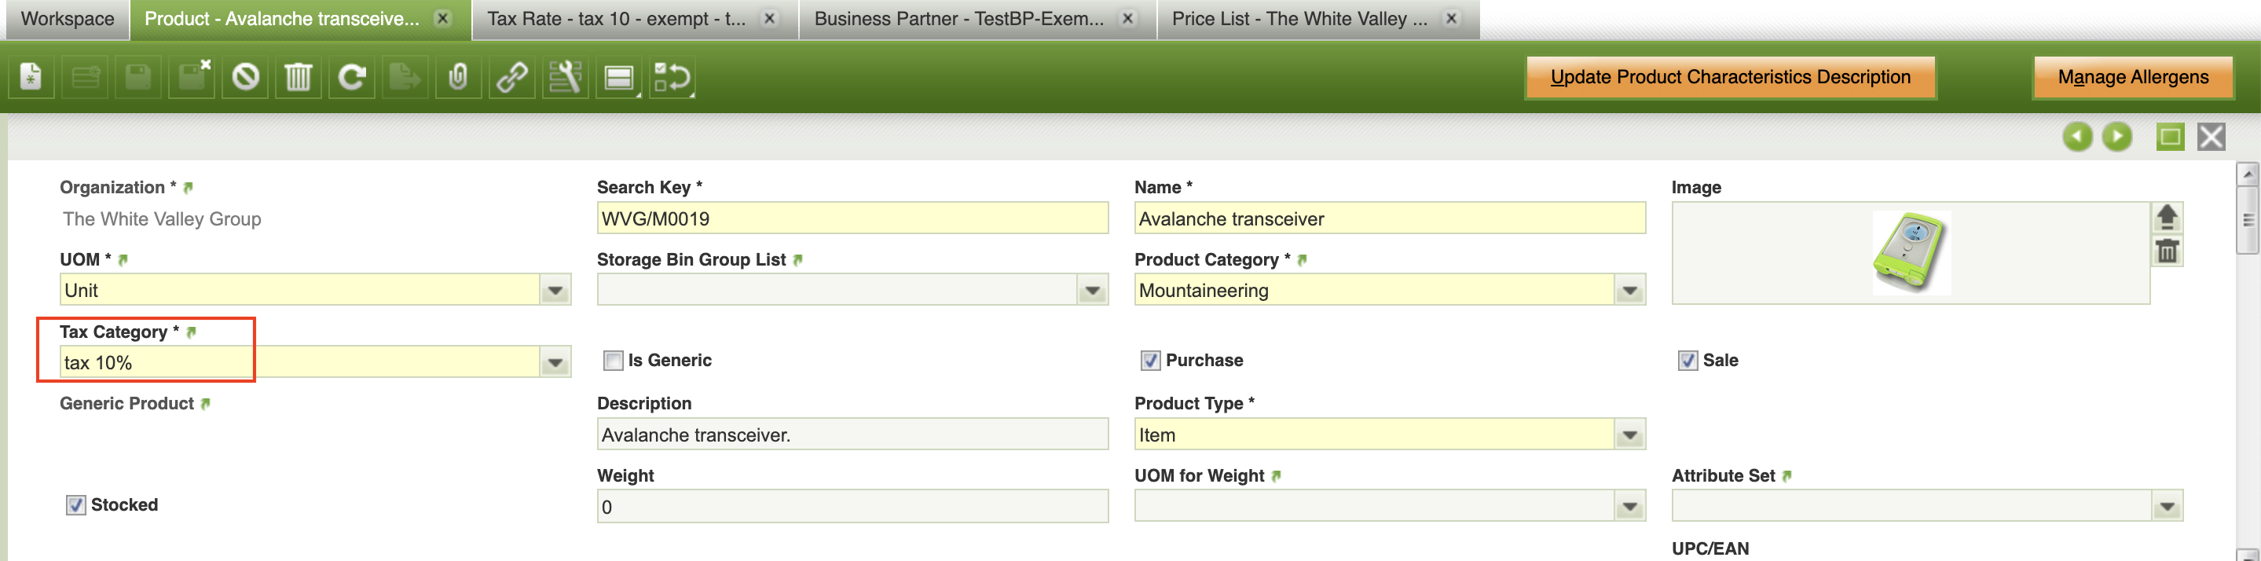Screen dimensions: 2261x561
Task: Expand the Tax Category dropdown
Action: click(555, 362)
